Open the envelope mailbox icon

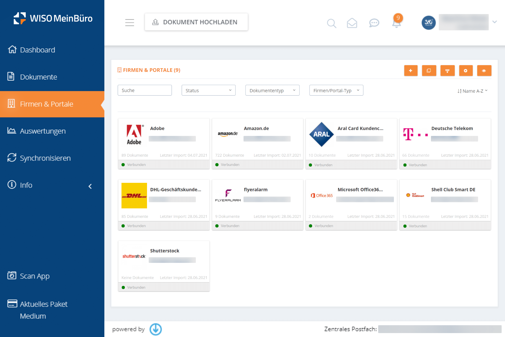pyautogui.click(x=352, y=23)
